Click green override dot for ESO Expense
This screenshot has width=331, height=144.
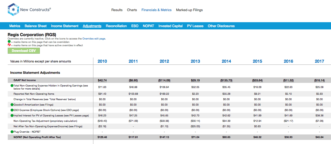12,110
